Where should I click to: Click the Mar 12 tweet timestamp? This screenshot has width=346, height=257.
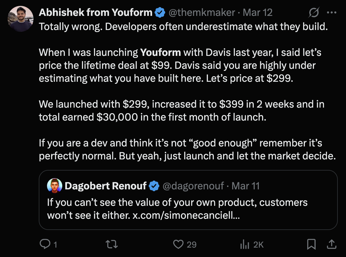pyautogui.click(x=258, y=13)
